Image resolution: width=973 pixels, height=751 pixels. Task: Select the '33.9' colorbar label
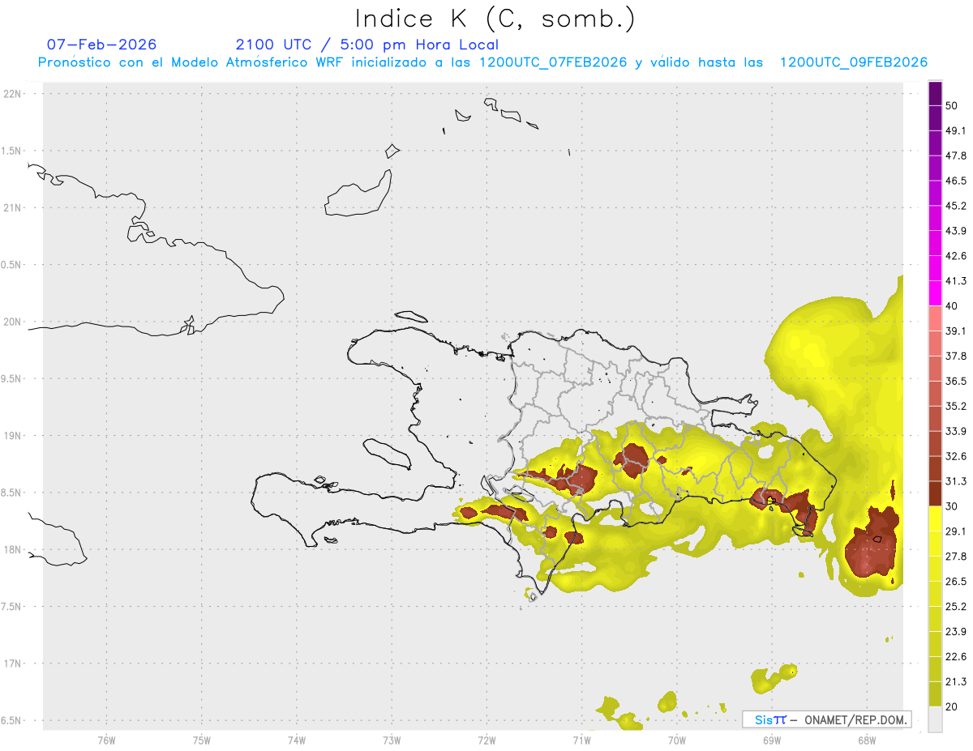point(956,431)
